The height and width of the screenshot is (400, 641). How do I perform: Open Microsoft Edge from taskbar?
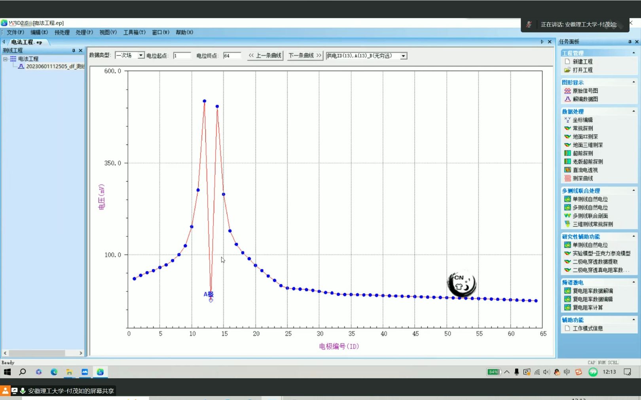click(54, 372)
